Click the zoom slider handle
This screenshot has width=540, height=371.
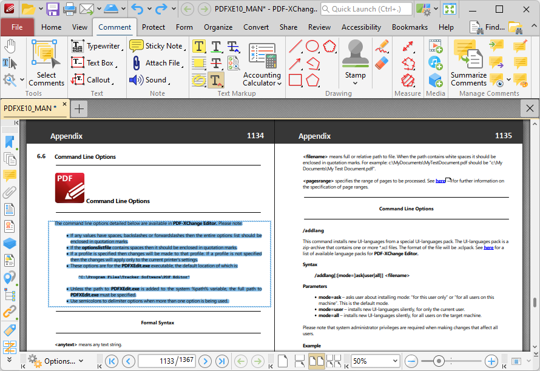point(439,360)
